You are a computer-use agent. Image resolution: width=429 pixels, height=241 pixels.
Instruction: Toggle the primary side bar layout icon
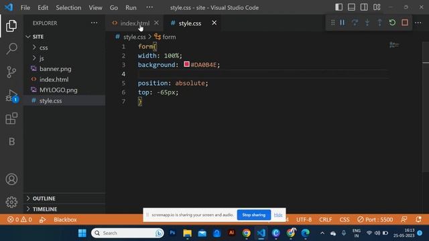coord(339,7)
